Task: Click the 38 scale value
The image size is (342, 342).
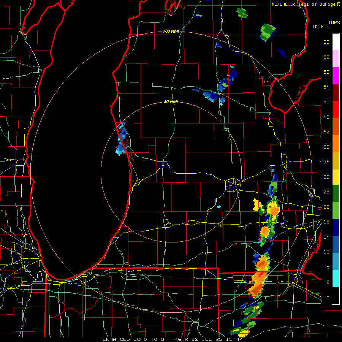Action: point(326,147)
